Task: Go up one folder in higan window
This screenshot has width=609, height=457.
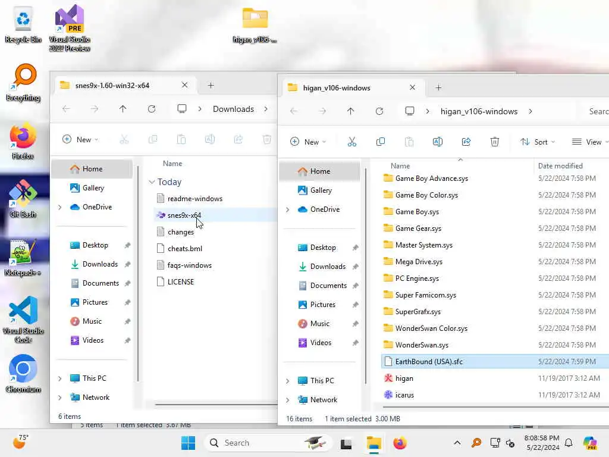Action: [351, 111]
